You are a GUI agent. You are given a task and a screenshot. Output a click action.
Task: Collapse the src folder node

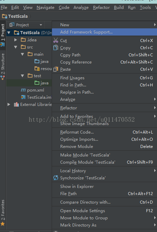pos(15,47)
